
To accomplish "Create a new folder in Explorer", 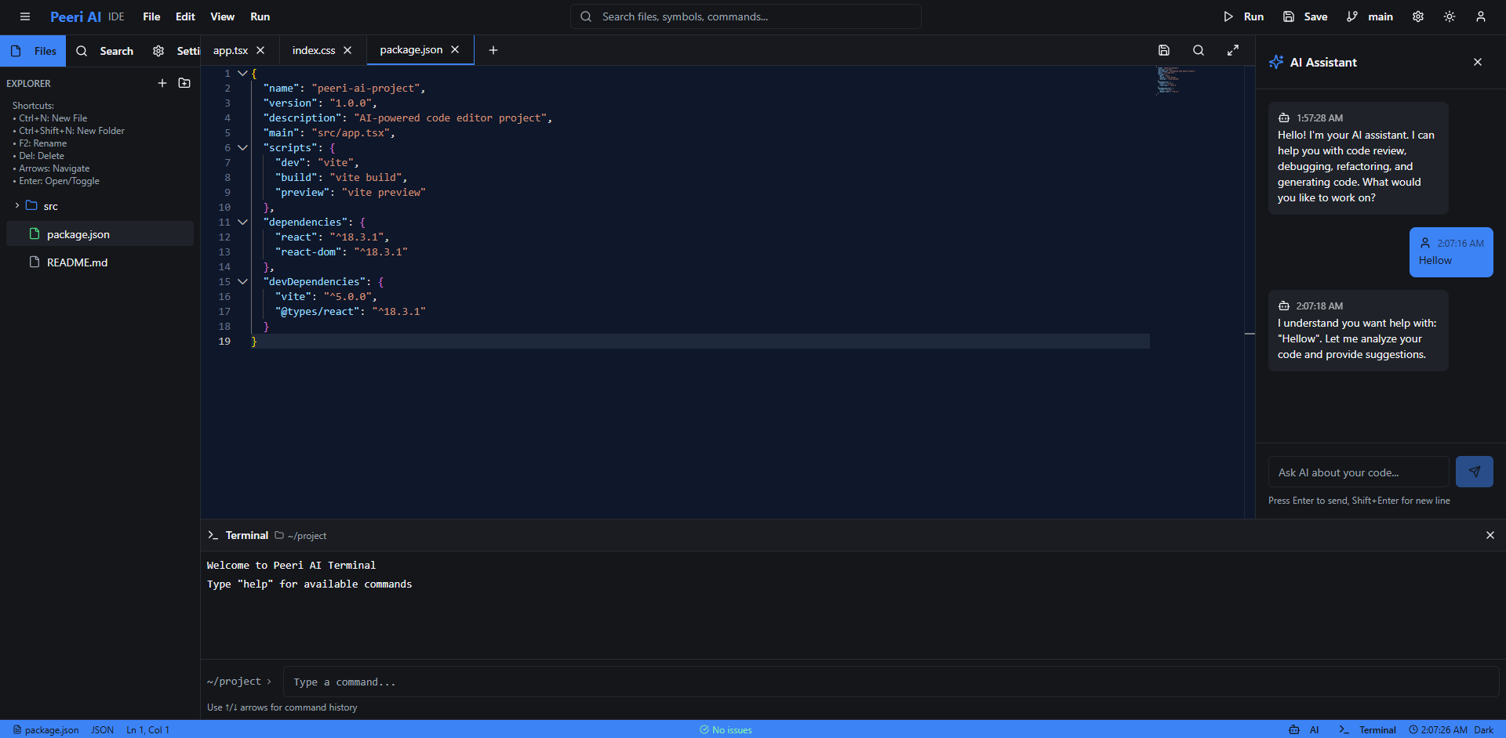I will click(x=184, y=83).
